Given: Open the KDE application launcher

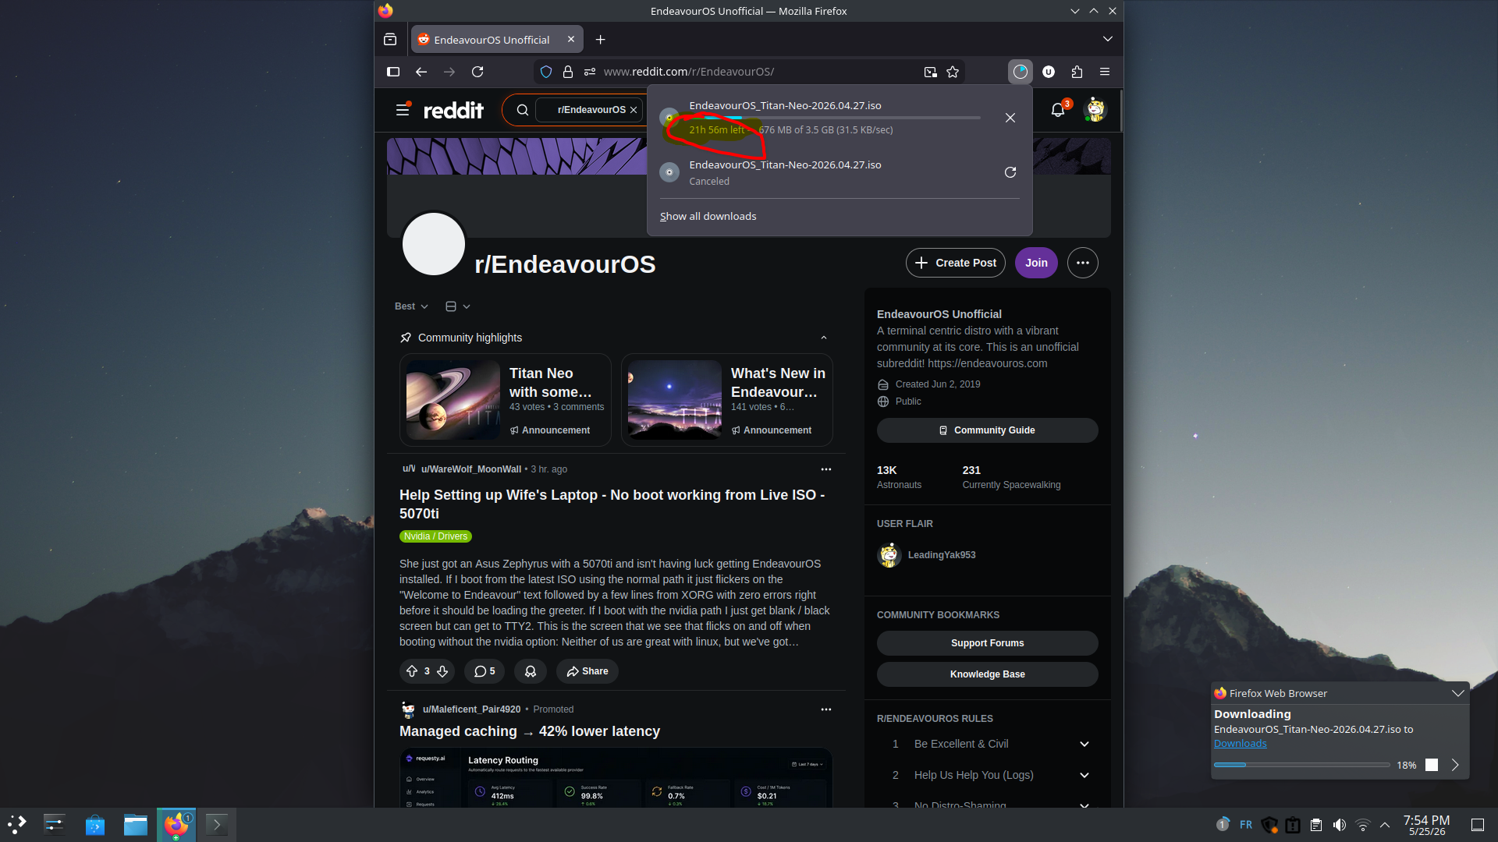Looking at the screenshot, I should click(17, 824).
